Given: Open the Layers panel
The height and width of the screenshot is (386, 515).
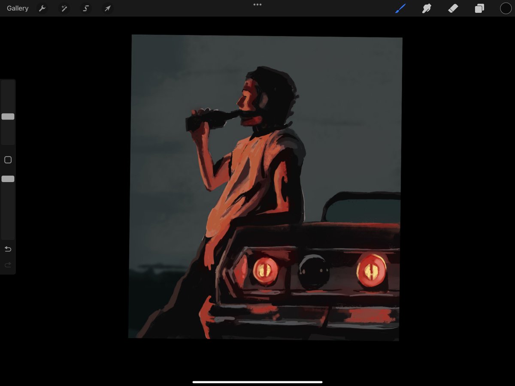Looking at the screenshot, I should point(479,8).
